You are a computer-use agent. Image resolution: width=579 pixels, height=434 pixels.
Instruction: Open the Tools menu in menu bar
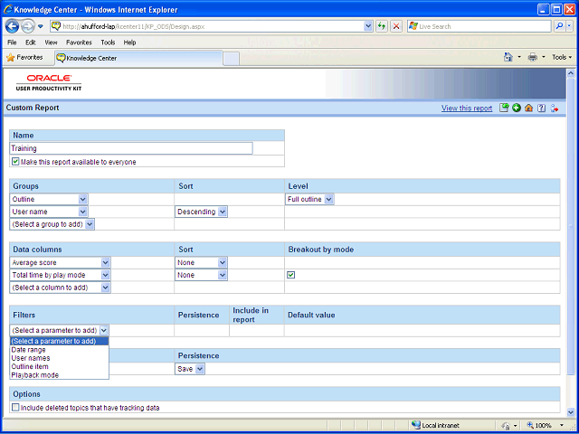[x=108, y=42]
